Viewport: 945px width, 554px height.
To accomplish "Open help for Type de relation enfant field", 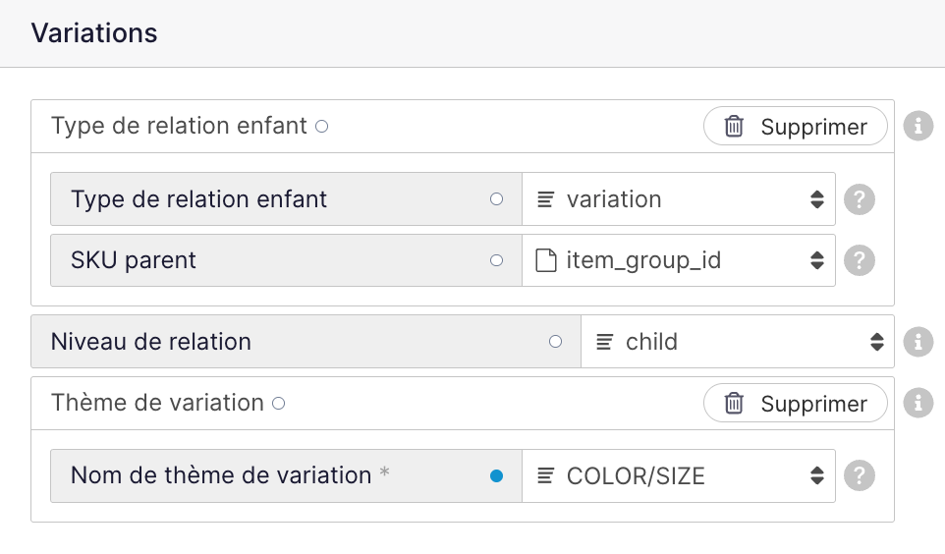I will [860, 199].
